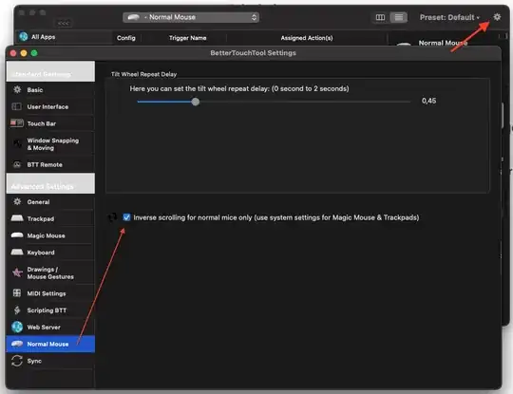Open Magic Mouse advanced settings
This screenshot has height=394, width=513.
point(50,235)
